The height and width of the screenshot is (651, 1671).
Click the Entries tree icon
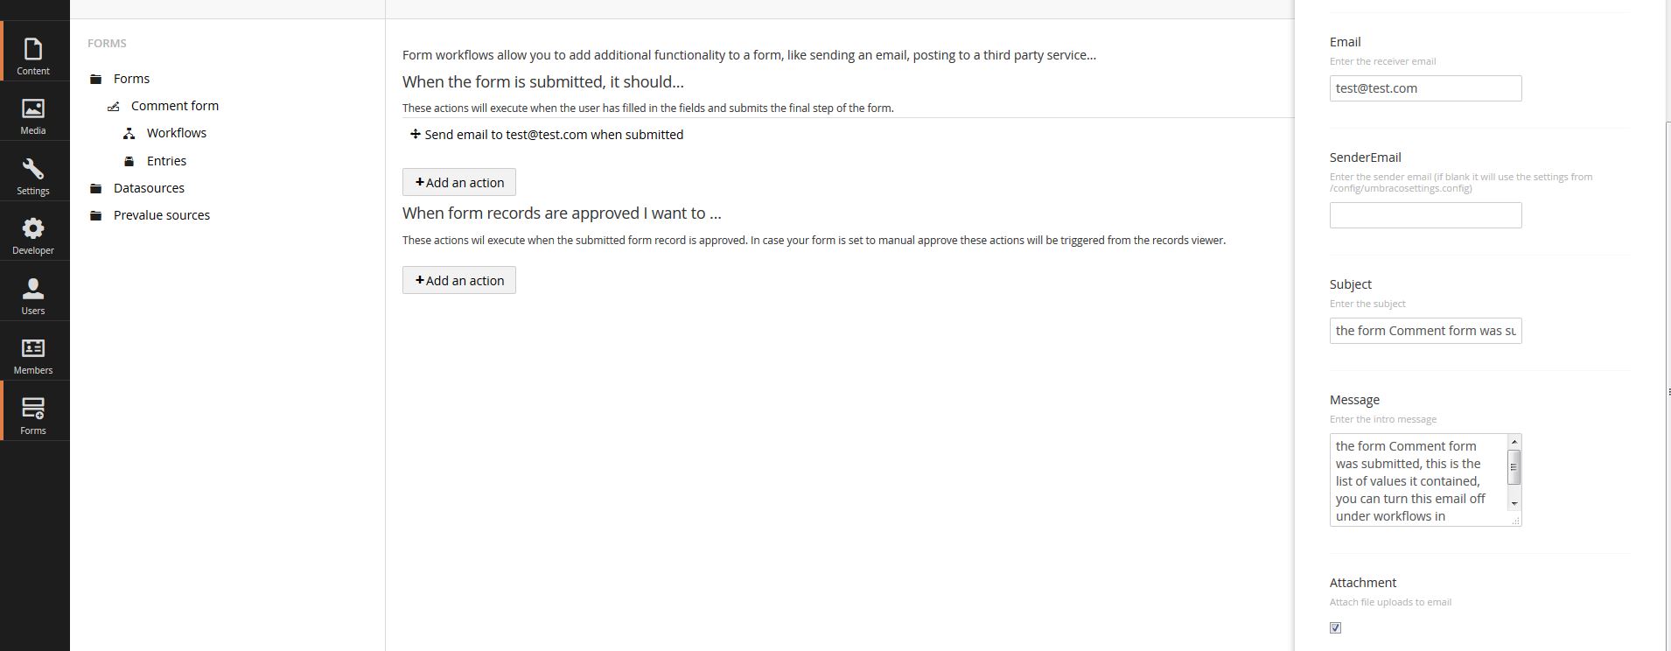click(x=129, y=161)
